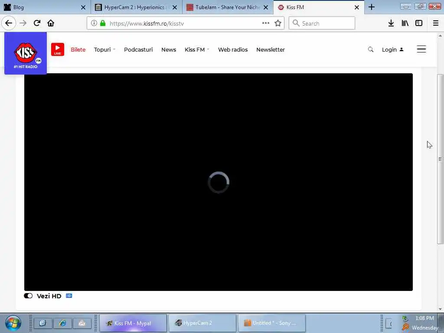444x333 pixels.
Task: Click the page vertical scrollbar thumb
Action: coord(440,159)
